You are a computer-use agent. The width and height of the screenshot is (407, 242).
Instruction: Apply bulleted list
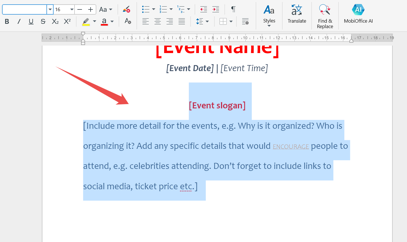coord(146,9)
